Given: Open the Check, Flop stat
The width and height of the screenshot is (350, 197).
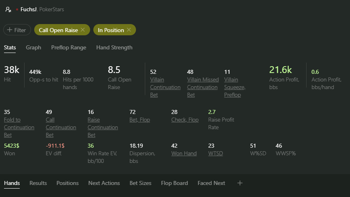Looking at the screenshot, I should pyautogui.click(x=185, y=120).
